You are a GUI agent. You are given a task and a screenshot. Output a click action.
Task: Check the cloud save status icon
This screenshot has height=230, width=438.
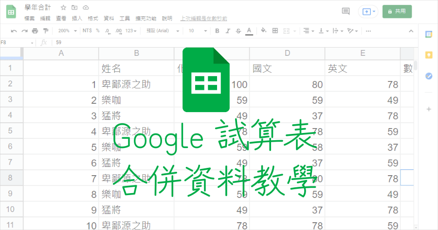point(86,7)
